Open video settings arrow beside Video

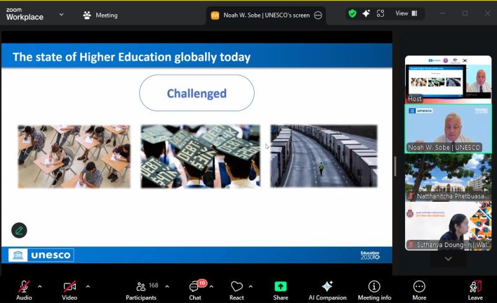pos(88,286)
